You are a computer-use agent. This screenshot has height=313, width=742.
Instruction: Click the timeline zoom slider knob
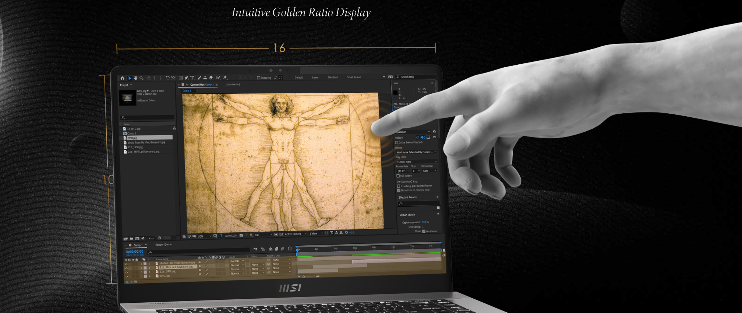coord(304,277)
